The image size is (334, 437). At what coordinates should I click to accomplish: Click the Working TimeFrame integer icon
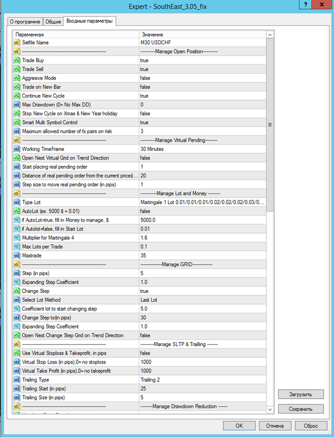click(17, 149)
